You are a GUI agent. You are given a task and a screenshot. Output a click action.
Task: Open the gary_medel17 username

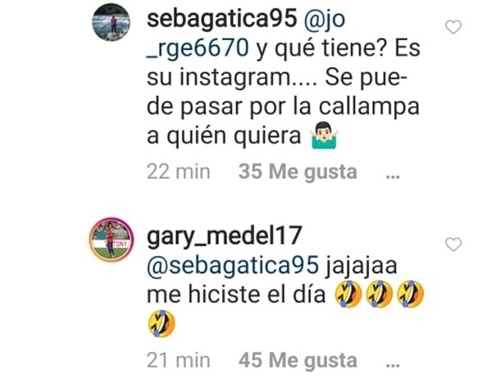point(225,236)
